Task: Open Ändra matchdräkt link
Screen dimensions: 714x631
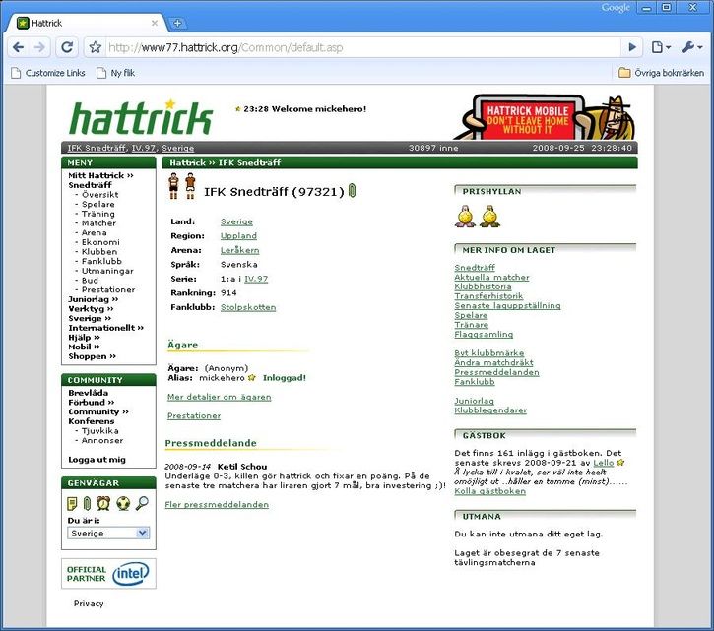Action: coord(493,363)
